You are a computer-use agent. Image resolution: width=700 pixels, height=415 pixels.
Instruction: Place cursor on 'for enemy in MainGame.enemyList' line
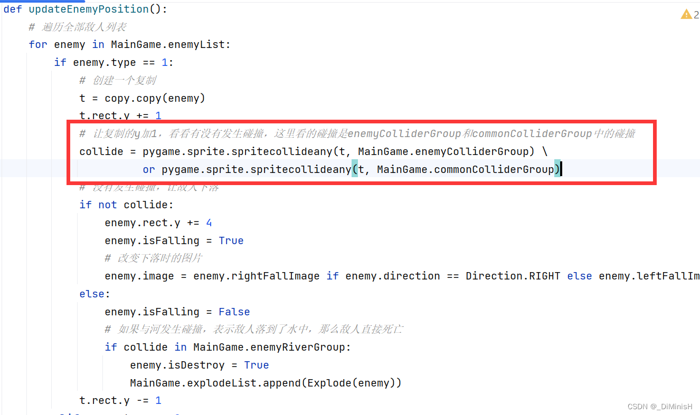pos(130,44)
